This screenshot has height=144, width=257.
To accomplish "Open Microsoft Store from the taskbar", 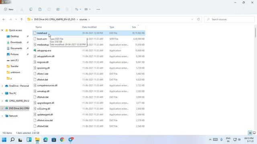I will coord(54,140).
